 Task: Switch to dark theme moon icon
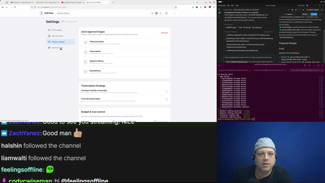pyautogui.click(x=160, y=13)
